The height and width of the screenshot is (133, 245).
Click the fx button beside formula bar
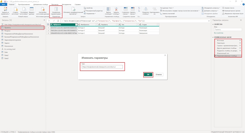[58, 21]
